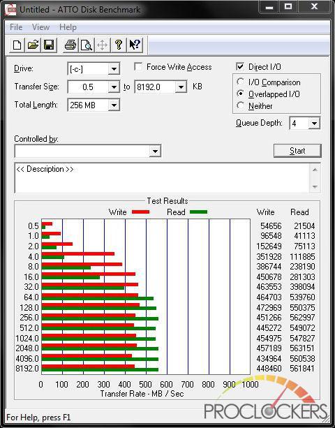The height and width of the screenshot is (428, 335).
Task: Select the Neither radio button
Action: 240,105
